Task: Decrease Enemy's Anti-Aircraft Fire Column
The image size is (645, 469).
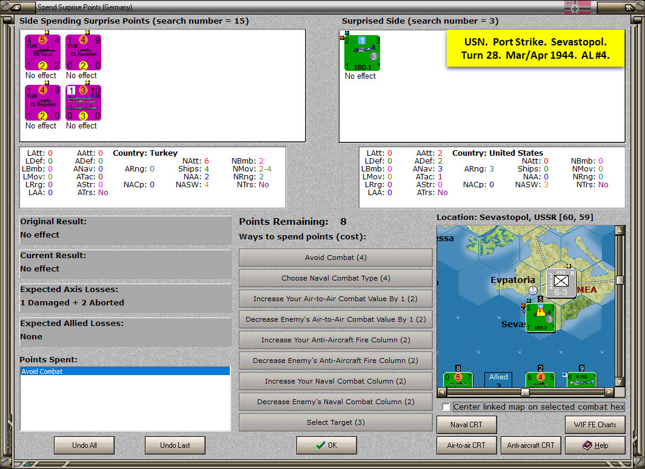Action: click(335, 361)
